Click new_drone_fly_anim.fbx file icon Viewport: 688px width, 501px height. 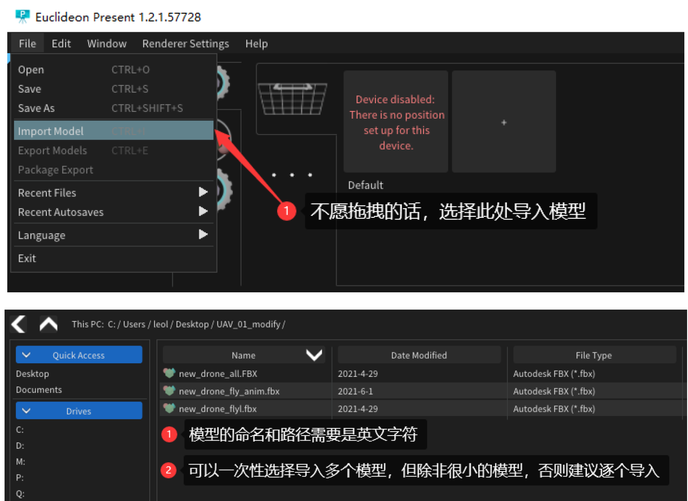coord(169,391)
